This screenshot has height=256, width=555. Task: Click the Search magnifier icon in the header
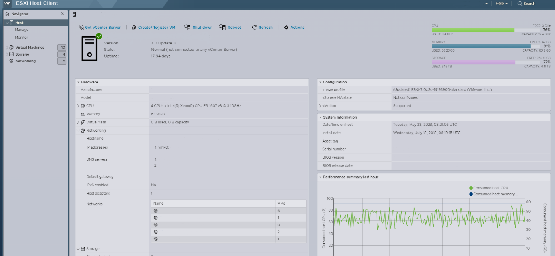pyautogui.click(x=520, y=3)
